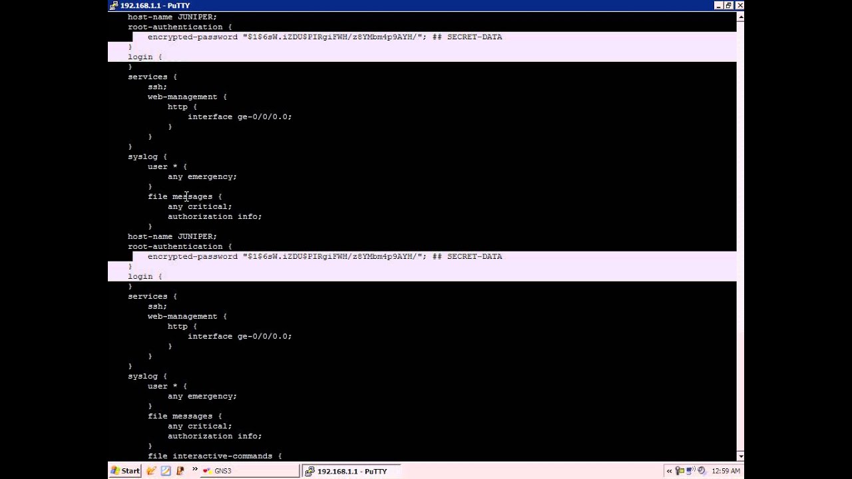Click the second 'ssh;' line

[157, 307]
